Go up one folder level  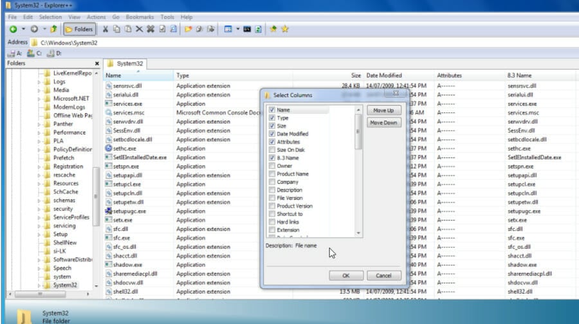(x=54, y=29)
